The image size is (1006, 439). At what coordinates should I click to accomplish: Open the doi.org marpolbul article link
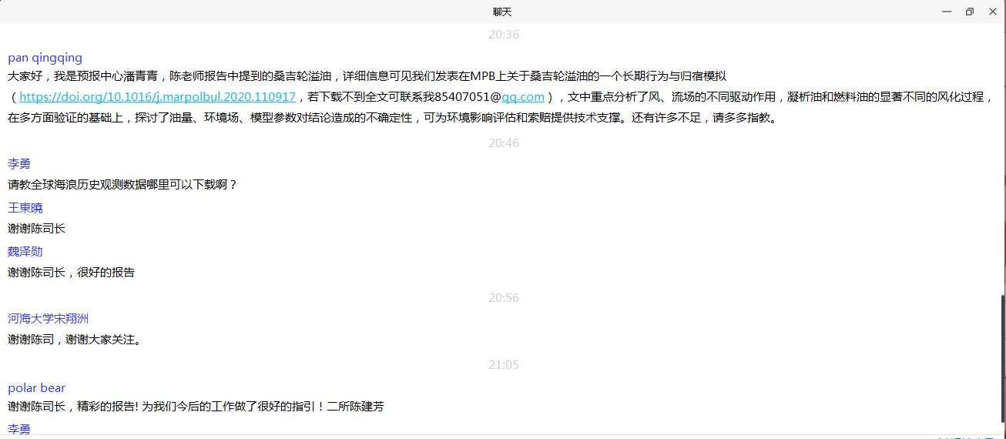click(157, 97)
